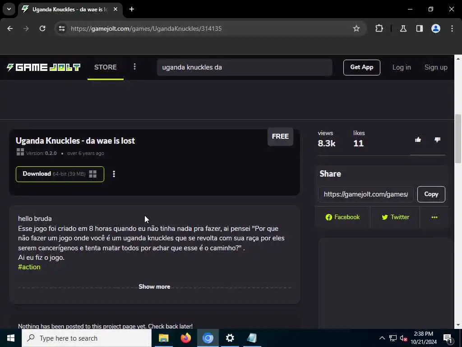Share the game on Twitter
Viewport: 462px width, 347px height.
(395, 217)
